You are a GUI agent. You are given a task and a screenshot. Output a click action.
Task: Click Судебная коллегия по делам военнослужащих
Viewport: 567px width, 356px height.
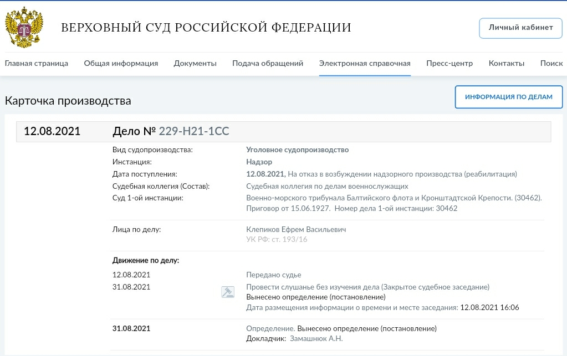(327, 186)
